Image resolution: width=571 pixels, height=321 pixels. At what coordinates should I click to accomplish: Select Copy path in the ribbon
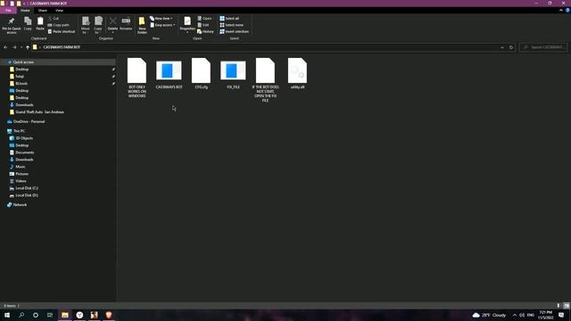(x=59, y=25)
